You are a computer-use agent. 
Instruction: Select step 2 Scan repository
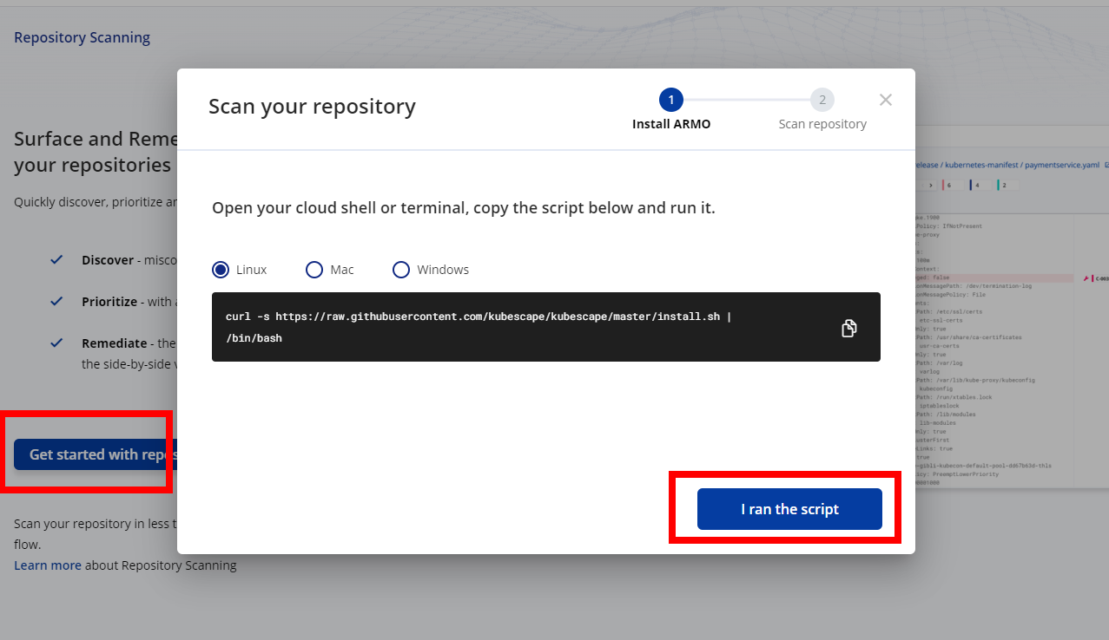pos(822,110)
